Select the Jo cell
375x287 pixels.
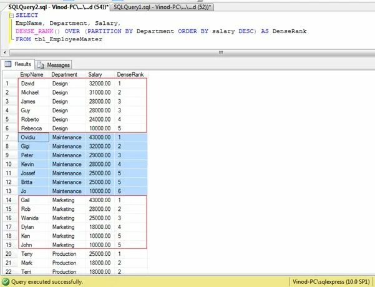[34, 191]
